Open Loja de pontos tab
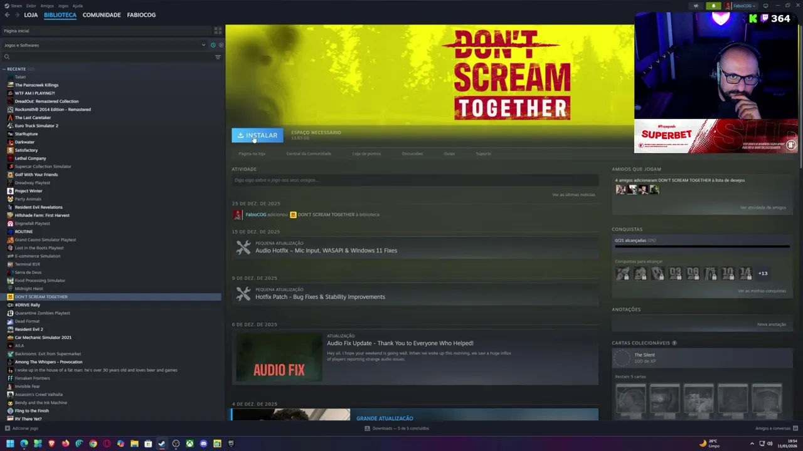 [x=366, y=153]
